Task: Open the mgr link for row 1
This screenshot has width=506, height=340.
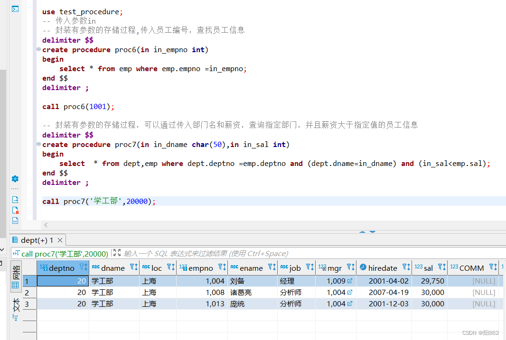Action: click(x=350, y=281)
